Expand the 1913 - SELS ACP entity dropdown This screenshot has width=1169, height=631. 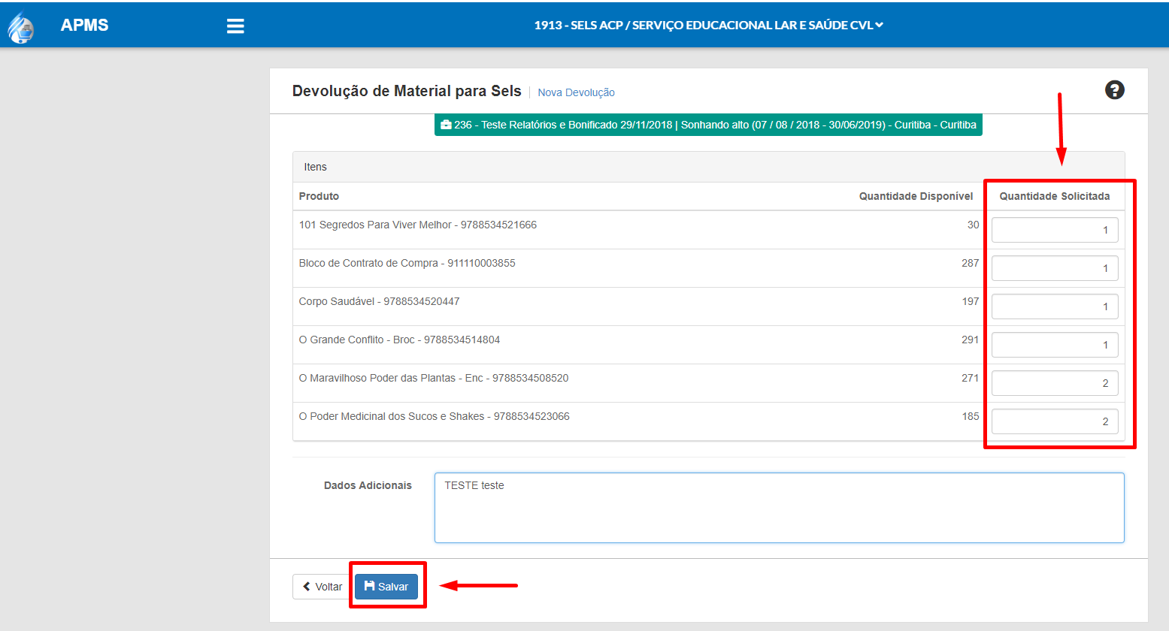click(x=708, y=25)
